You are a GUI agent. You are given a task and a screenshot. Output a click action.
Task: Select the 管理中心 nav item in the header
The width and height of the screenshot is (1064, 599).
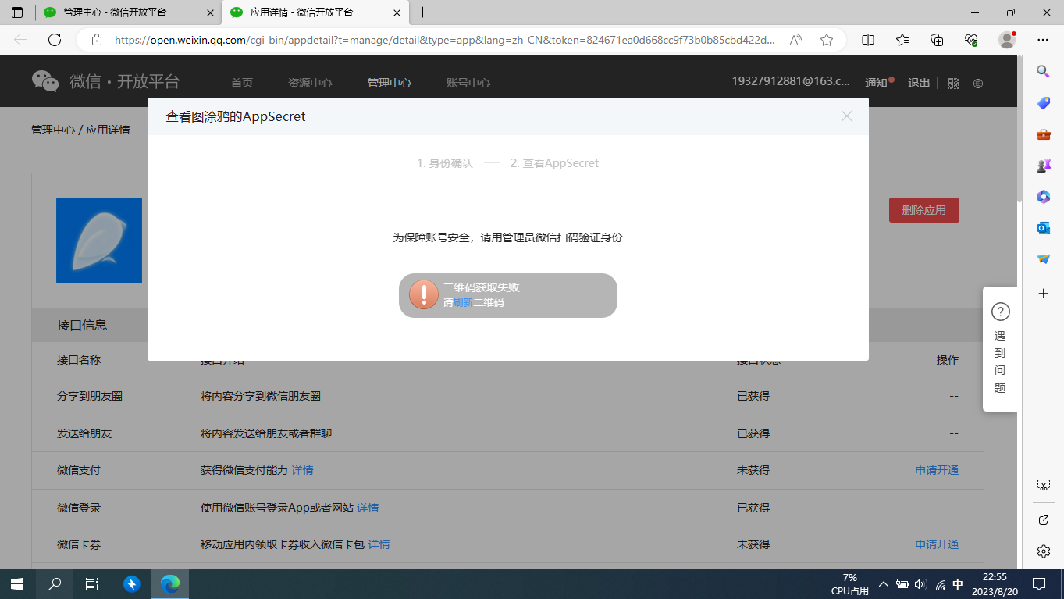pos(390,83)
